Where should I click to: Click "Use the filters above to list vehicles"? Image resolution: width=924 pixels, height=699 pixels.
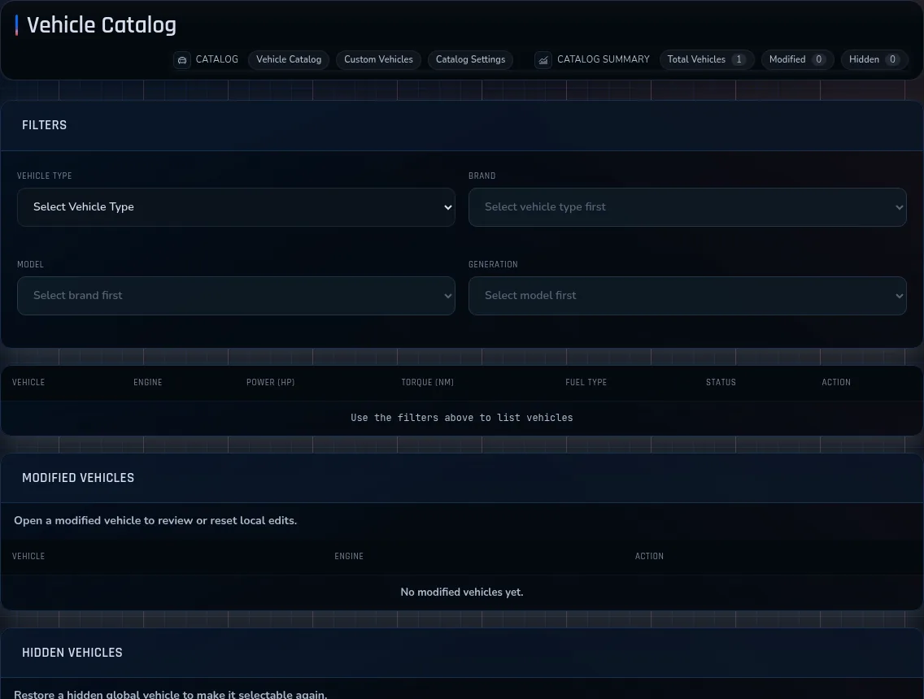point(462,418)
